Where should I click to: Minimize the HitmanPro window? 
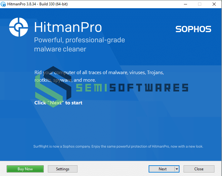185,4
